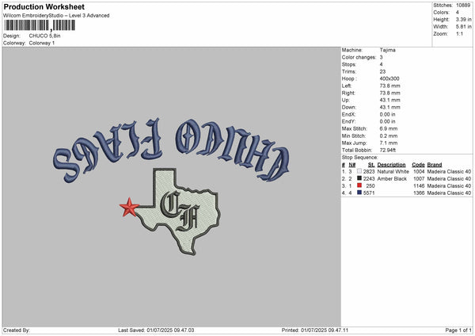Select the Machine value Tajima
475x336 pixels.
387,50
